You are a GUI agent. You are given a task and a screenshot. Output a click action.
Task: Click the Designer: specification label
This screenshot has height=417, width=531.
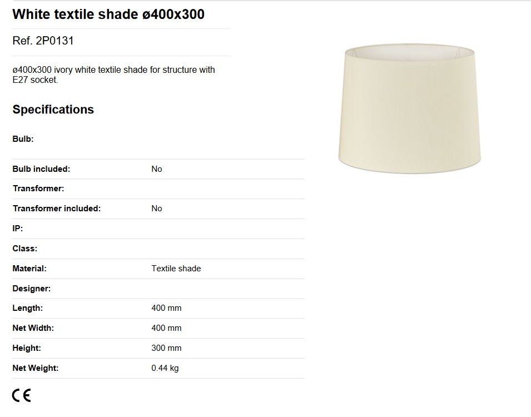coord(32,289)
